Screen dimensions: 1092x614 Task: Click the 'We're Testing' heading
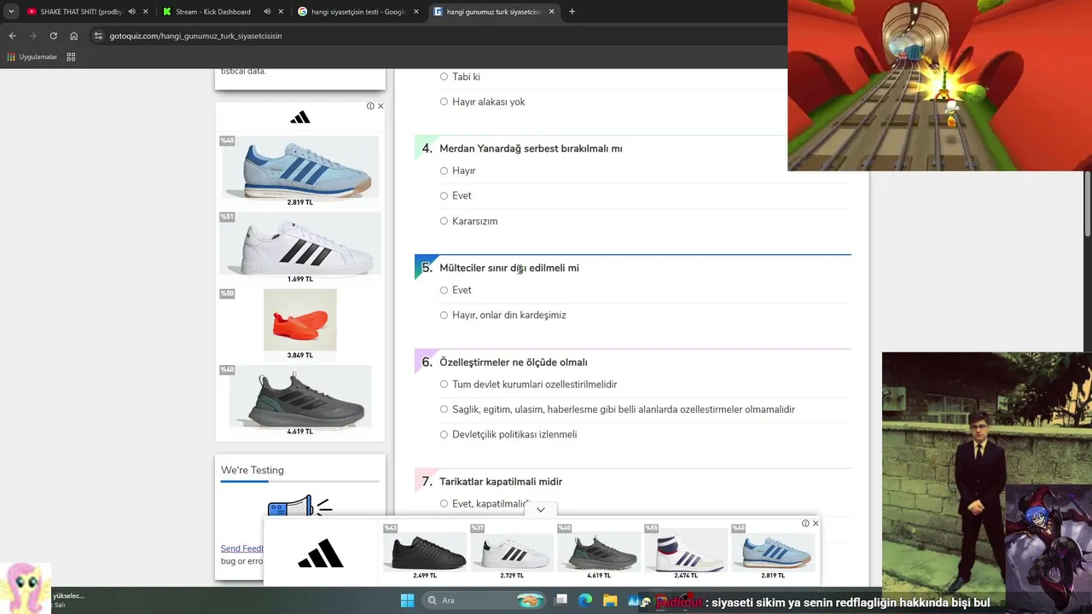tap(253, 470)
